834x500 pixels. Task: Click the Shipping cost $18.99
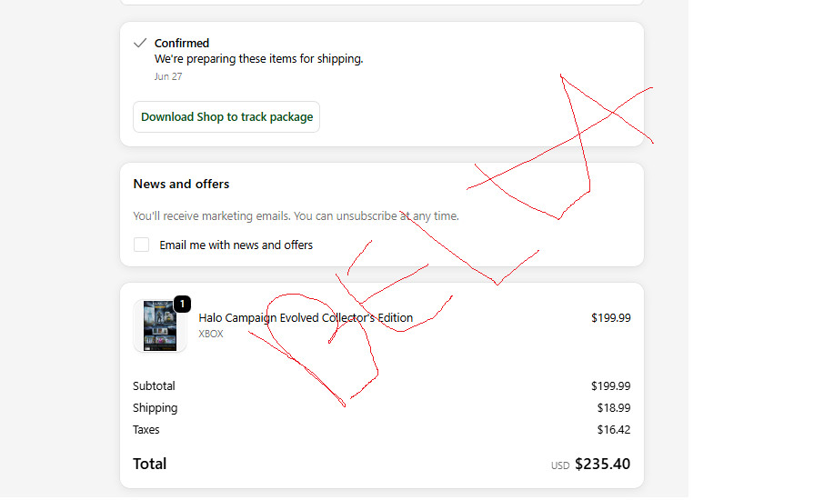click(613, 408)
